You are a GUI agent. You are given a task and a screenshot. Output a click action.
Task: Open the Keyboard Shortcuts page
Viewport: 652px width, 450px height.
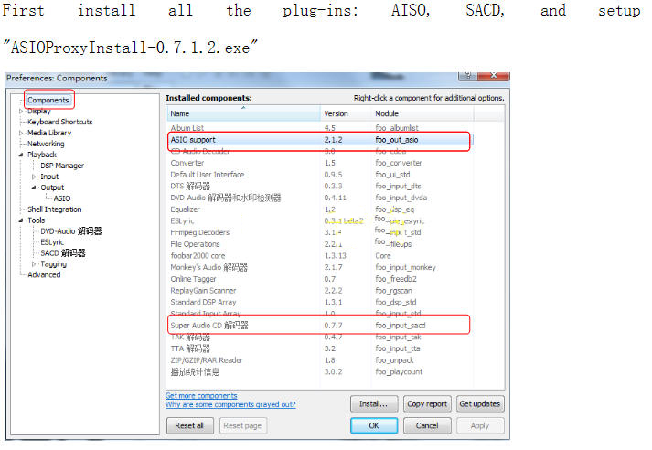59,122
